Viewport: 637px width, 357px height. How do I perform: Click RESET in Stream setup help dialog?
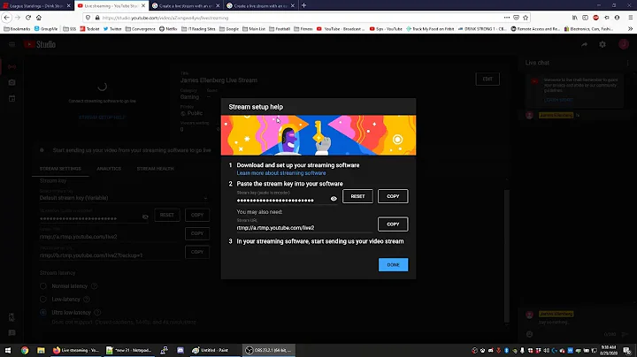(357, 196)
